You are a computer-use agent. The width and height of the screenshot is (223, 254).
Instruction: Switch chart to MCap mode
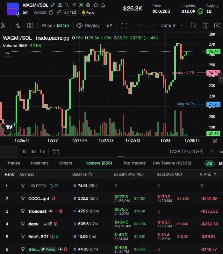[63, 25]
